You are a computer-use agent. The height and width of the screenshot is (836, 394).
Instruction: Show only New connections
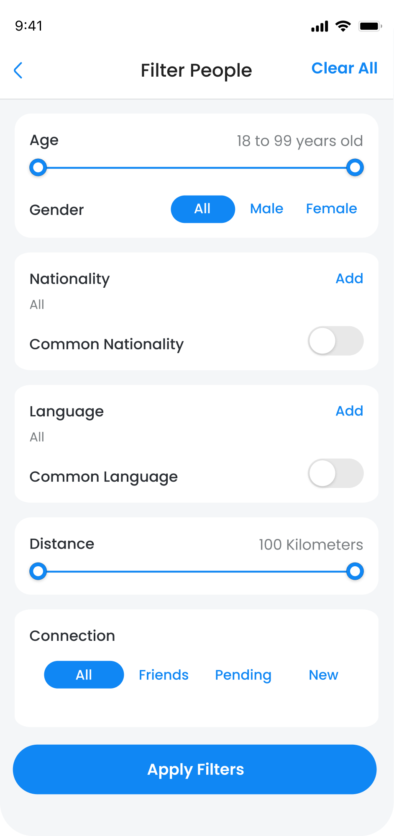323,675
